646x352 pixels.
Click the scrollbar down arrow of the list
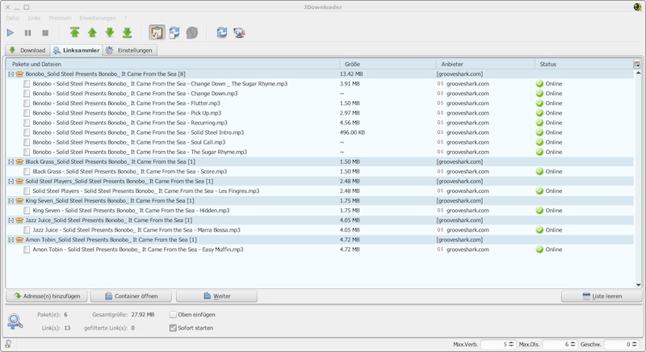[x=638, y=285]
